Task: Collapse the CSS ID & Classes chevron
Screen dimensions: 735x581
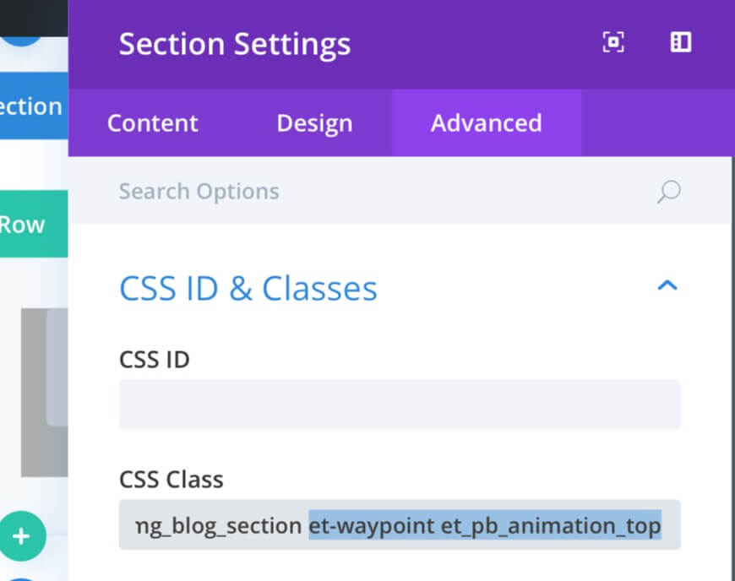Action: click(x=667, y=285)
